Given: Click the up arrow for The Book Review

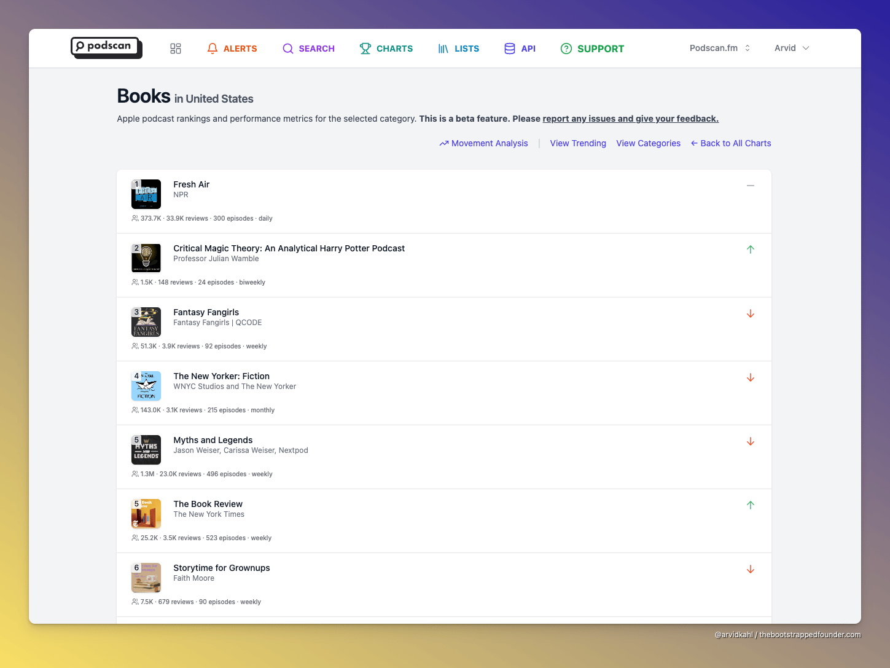Looking at the screenshot, I should pos(751,505).
